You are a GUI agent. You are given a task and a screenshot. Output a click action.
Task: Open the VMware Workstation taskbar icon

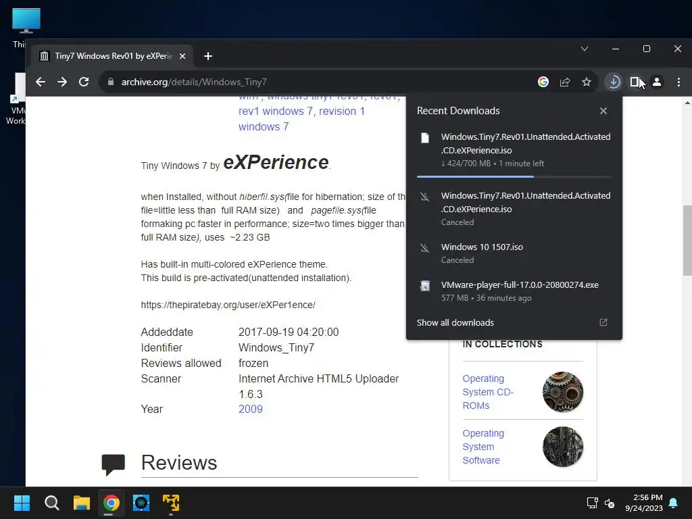(x=171, y=503)
